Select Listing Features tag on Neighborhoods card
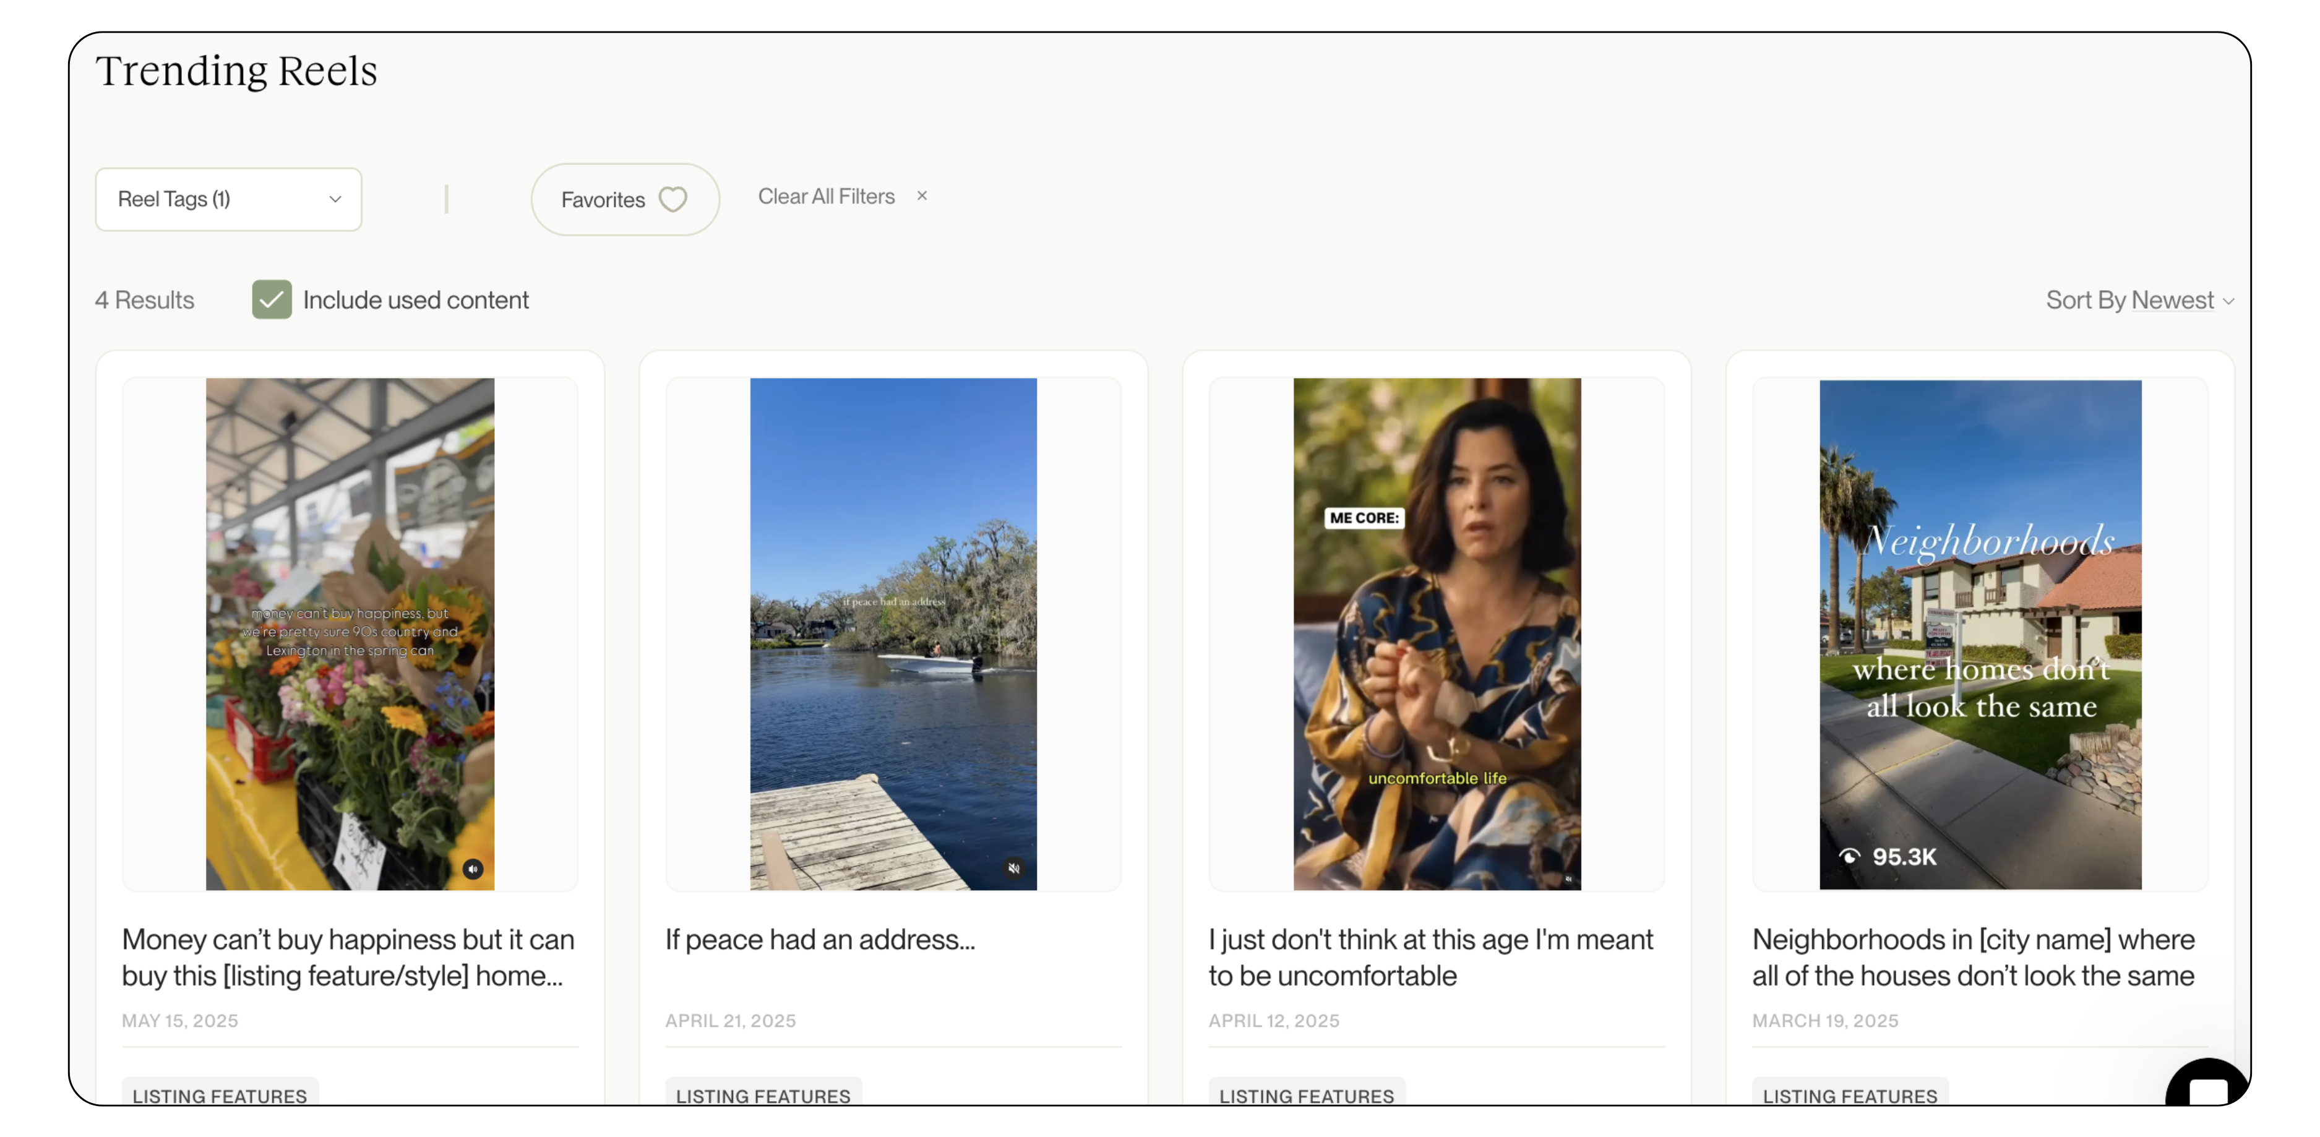Viewport: 2320px width, 1137px height. pyautogui.click(x=1850, y=1095)
